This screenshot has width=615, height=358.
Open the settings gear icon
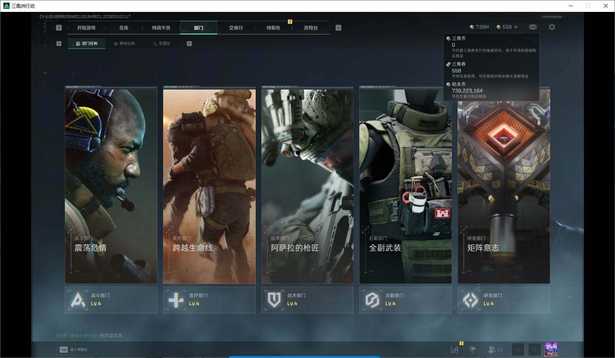552,27
